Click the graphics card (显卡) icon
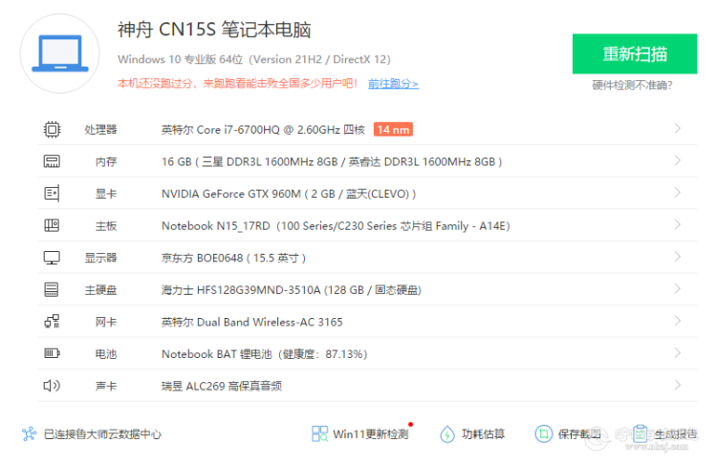 (x=52, y=194)
